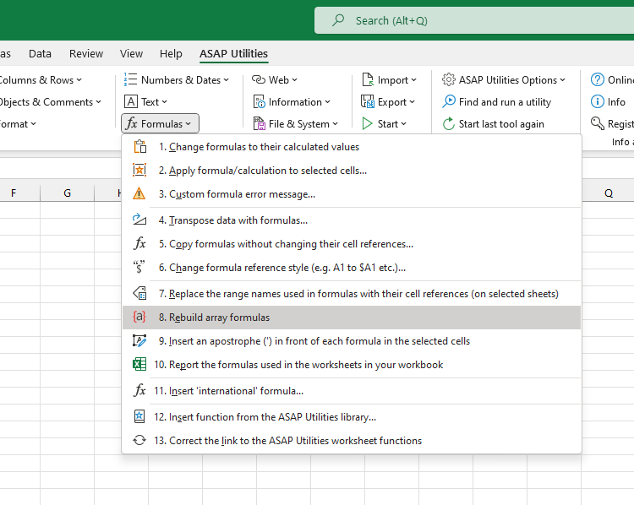This screenshot has height=505, width=634.
Task: Select column G header
Action: coord(67,193)
